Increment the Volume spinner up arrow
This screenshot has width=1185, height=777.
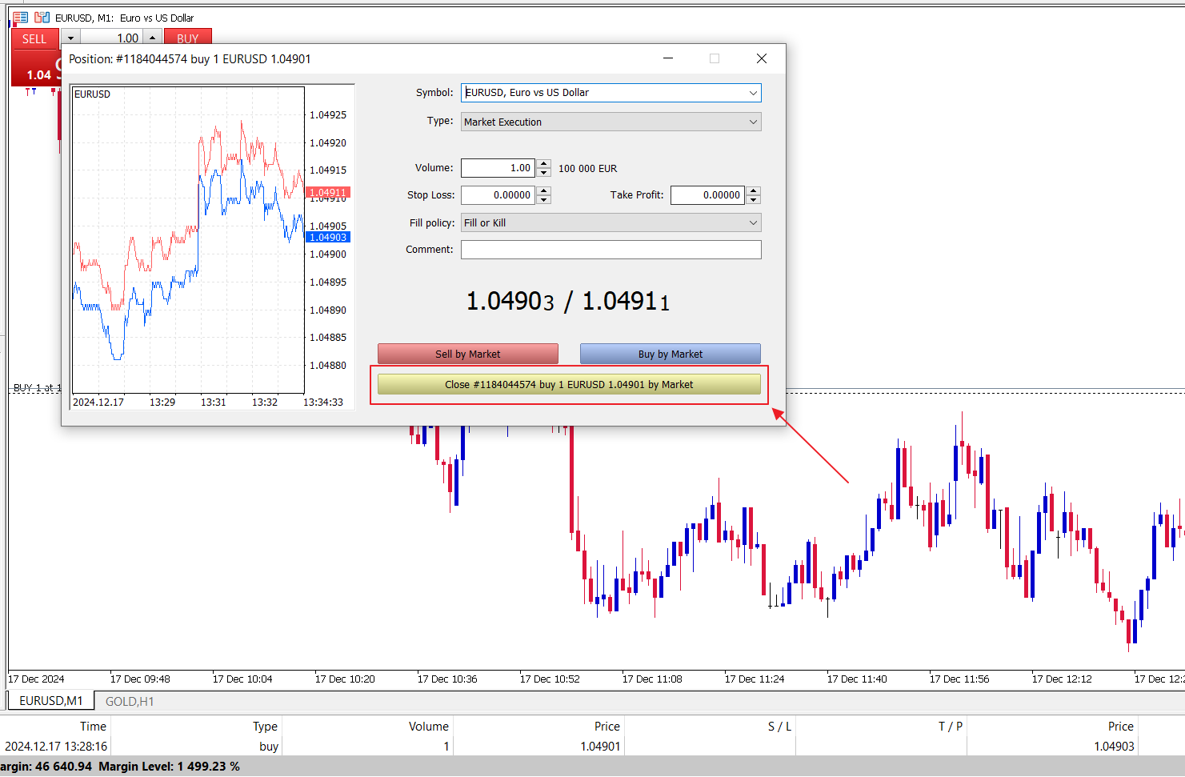click(544, 164)
